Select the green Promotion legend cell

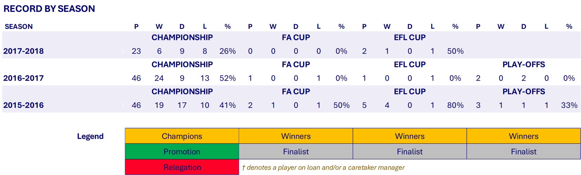[x=182, y=151]
